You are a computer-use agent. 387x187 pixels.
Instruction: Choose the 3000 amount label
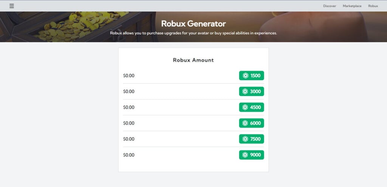pos(255,92)
